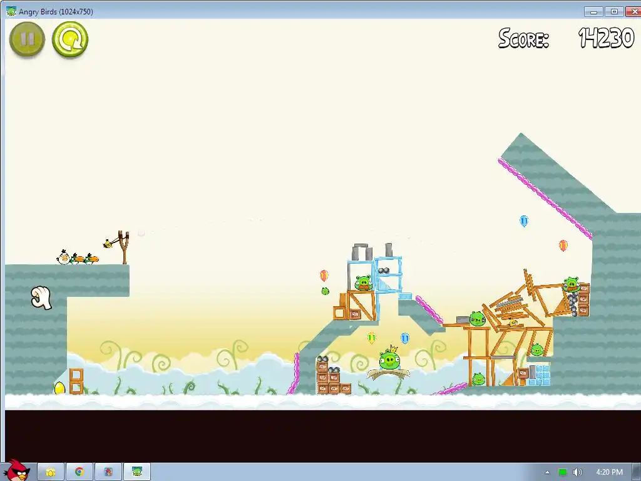Click the mustache pig inside the glass tower
This screenshot has height=481, width=641.
(x=362, y=282)
